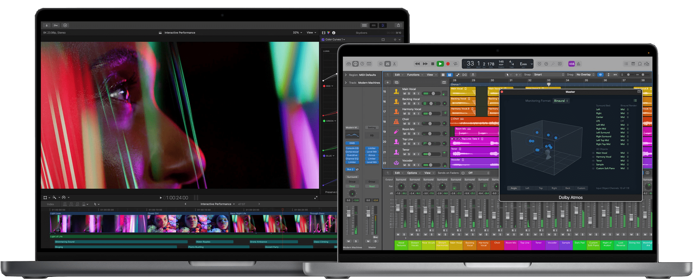Click the plus add track button
Screen dimensions: 693x280
coord(388,82)
